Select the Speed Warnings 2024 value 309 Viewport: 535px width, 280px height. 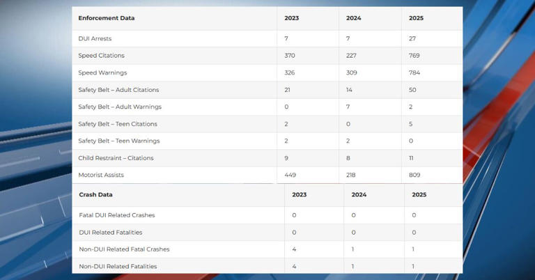click(x=353, y=72)
